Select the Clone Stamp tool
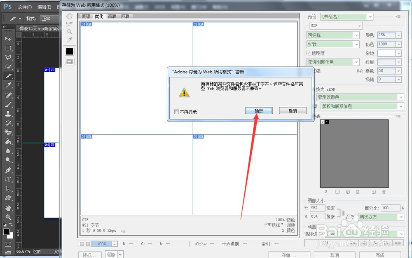This screenshot has width=412, height=258. click(8, 113)
